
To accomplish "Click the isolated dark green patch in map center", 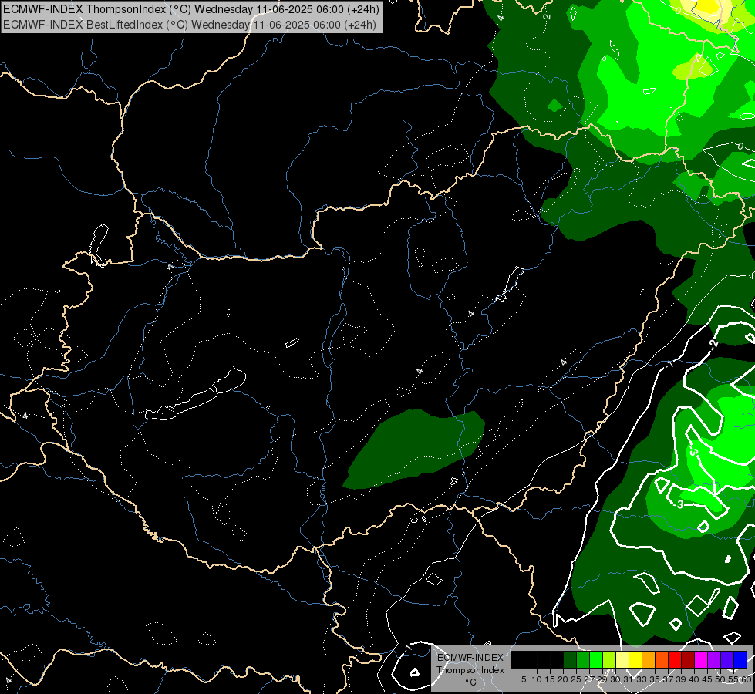I will 414,448.
